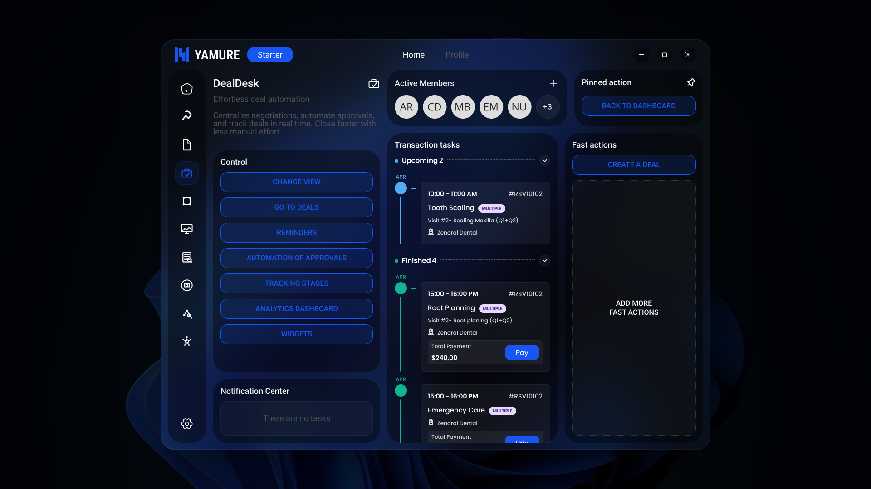This screenshot has width=871, height=489.
Task: Select the growth arrow icon in the sidebar
Action: click(x=186, y=115)
